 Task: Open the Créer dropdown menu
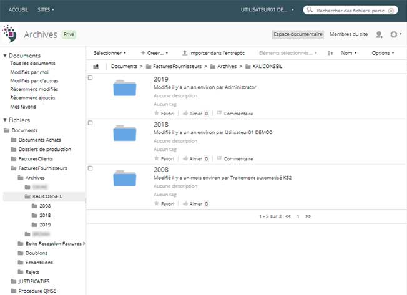pyautogui.click(x=154, y=53)
